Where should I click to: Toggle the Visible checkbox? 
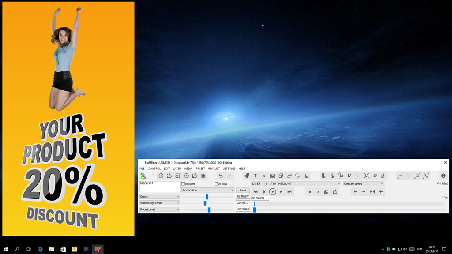pos(446,183)
